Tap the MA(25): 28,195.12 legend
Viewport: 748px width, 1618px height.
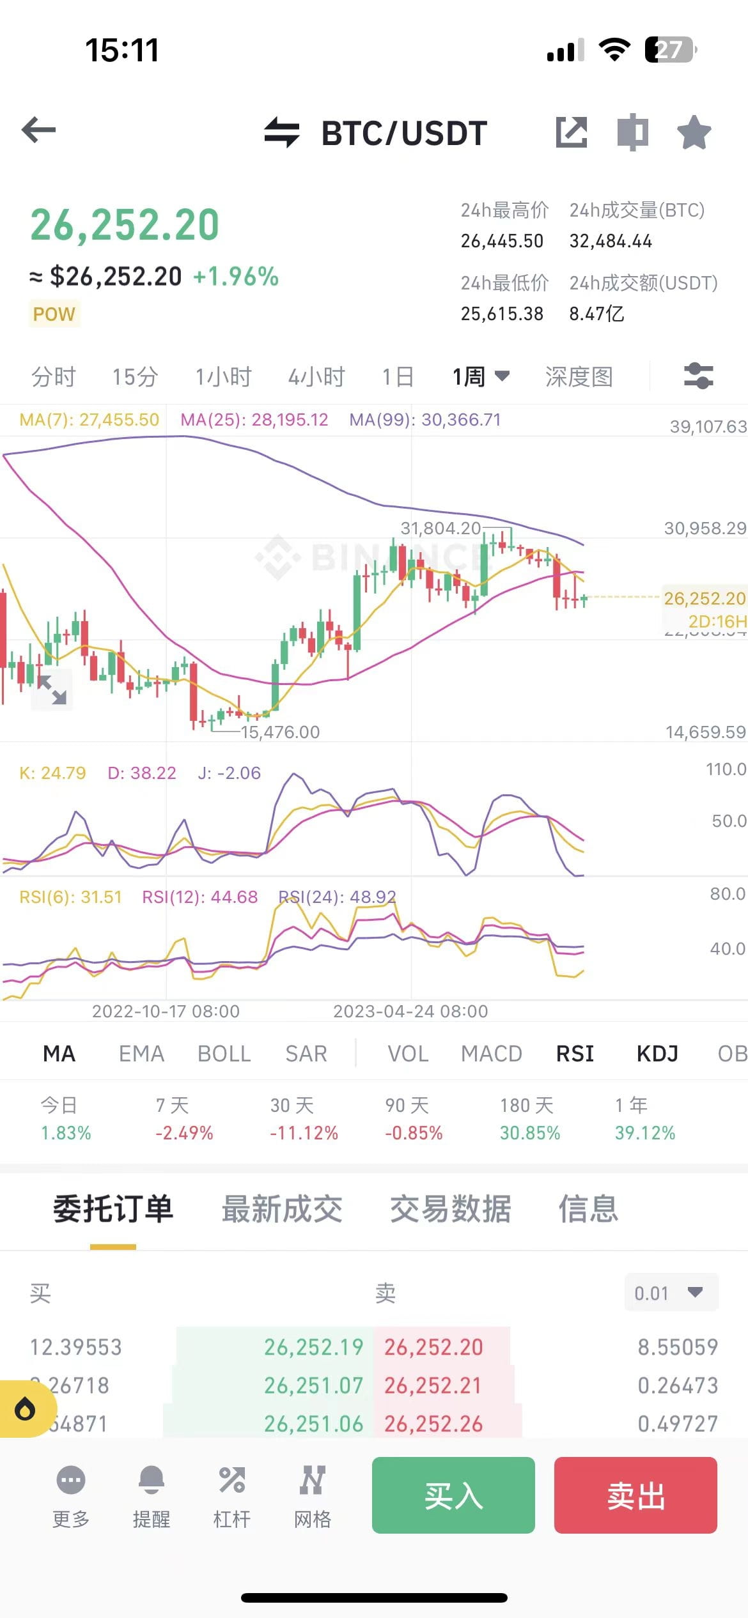tap(254, 420)
